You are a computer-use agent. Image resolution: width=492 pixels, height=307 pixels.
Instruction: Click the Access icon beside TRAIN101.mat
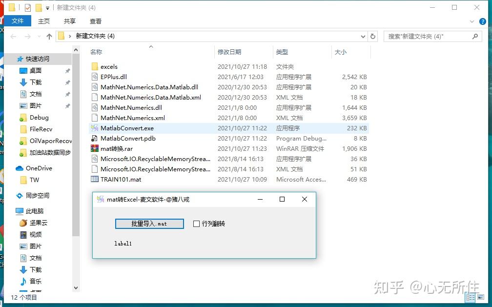pyautogui.click(x=96, y=180)
